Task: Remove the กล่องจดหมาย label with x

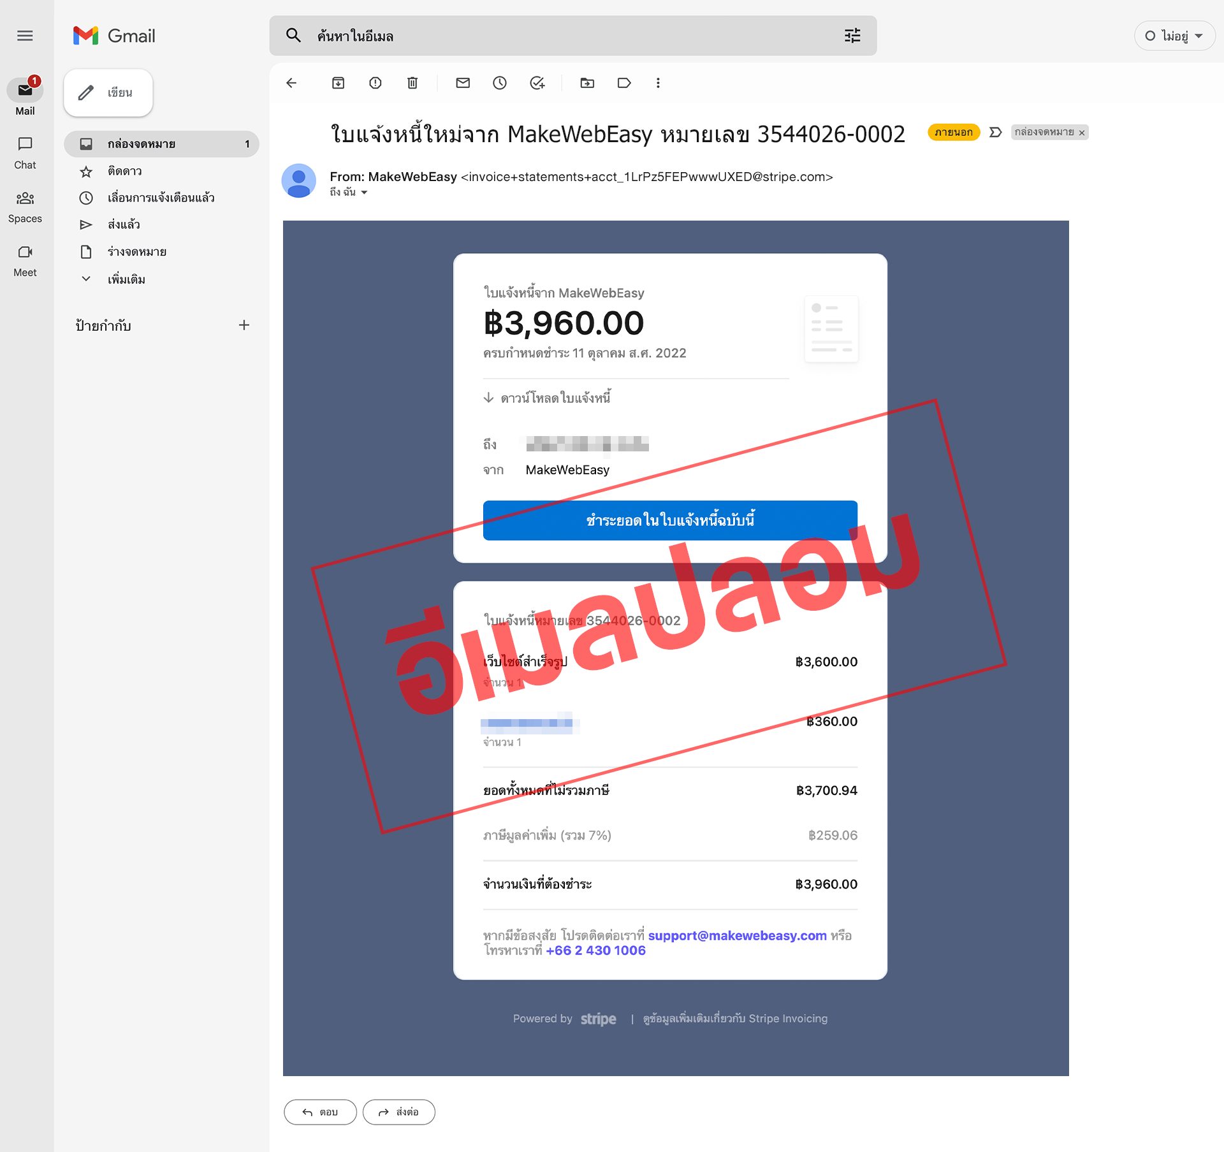Action: pyautogui.click(x=1082, y=133)
